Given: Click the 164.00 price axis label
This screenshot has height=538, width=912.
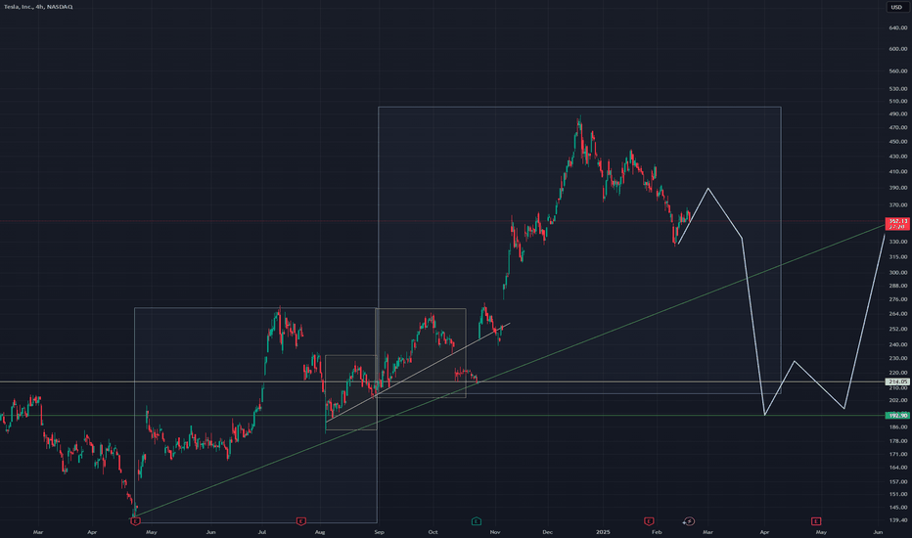Looking at the screenshot, I should point(898,467).
